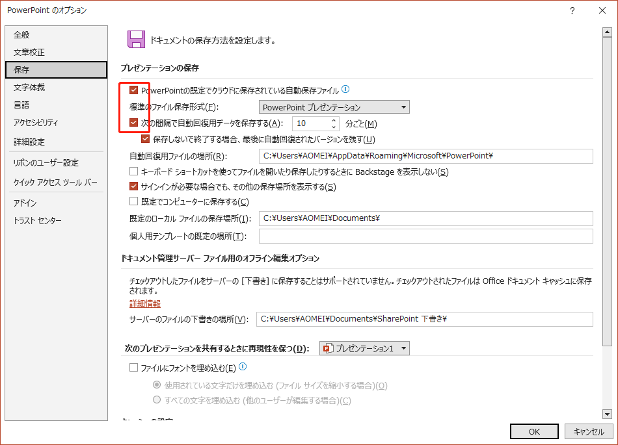Screen dimensions: 618x445
Task: Click the PowerPoint icon in プレゼンテーション1 dropdown
Action: click(328, 348)
